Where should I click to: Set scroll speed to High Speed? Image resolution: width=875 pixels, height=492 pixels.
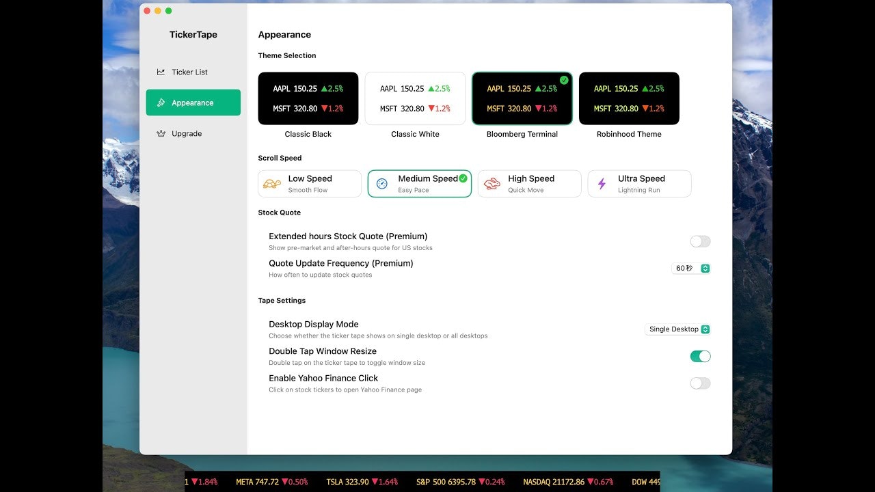point(530,184)
